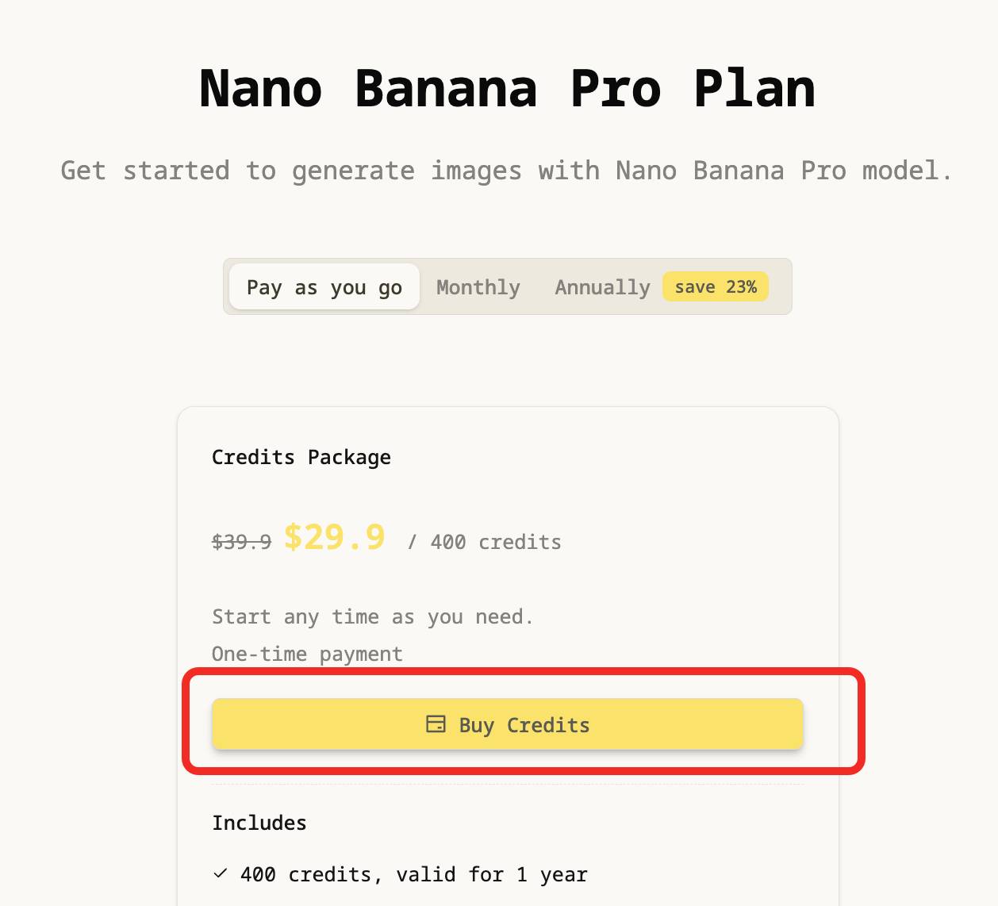Click the yellow $29.9 price
Screen dimensions: 998x906
(334, 538)
